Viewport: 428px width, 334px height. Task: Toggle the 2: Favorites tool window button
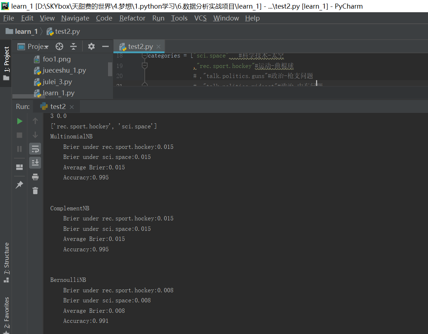6,315
